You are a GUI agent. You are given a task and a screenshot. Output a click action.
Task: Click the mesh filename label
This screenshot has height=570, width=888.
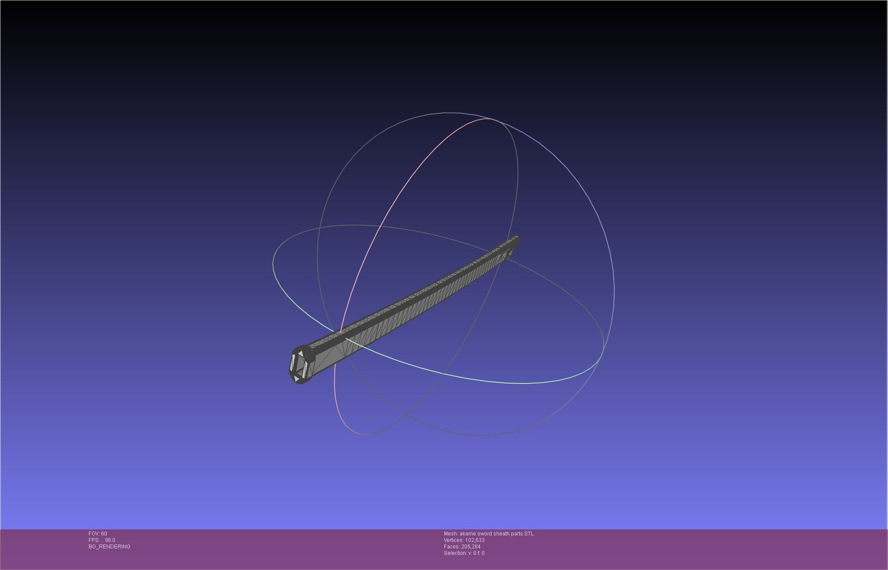pyautogui.click(x=488, y=534)
